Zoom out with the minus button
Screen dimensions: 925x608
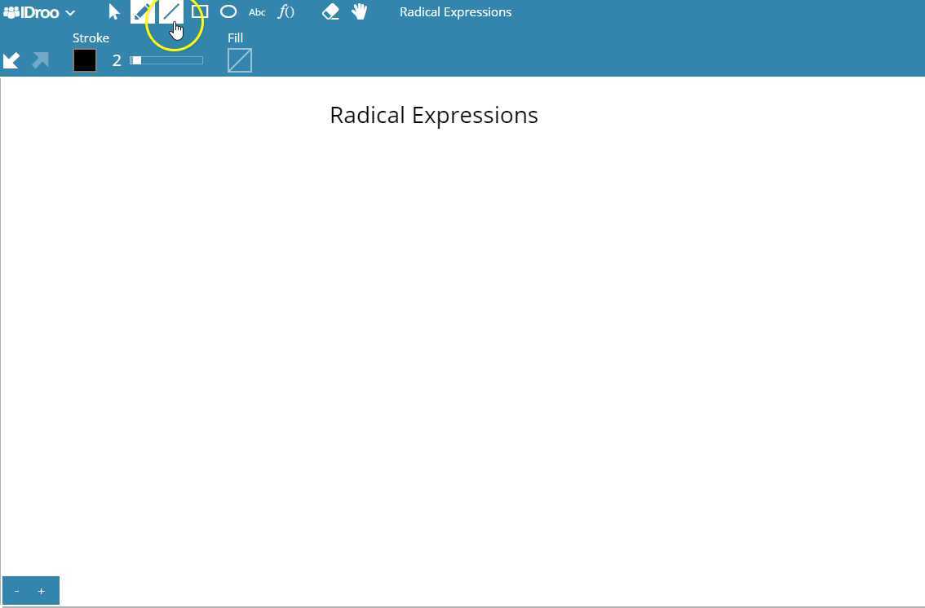(16, 590)
